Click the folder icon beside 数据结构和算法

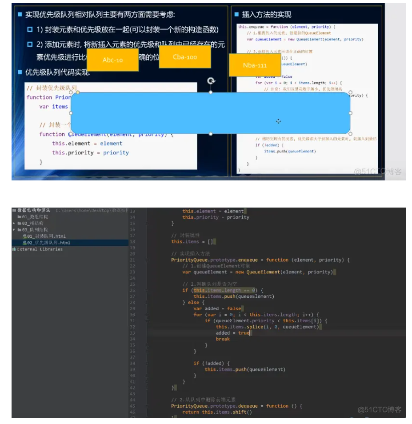(14, 210)
